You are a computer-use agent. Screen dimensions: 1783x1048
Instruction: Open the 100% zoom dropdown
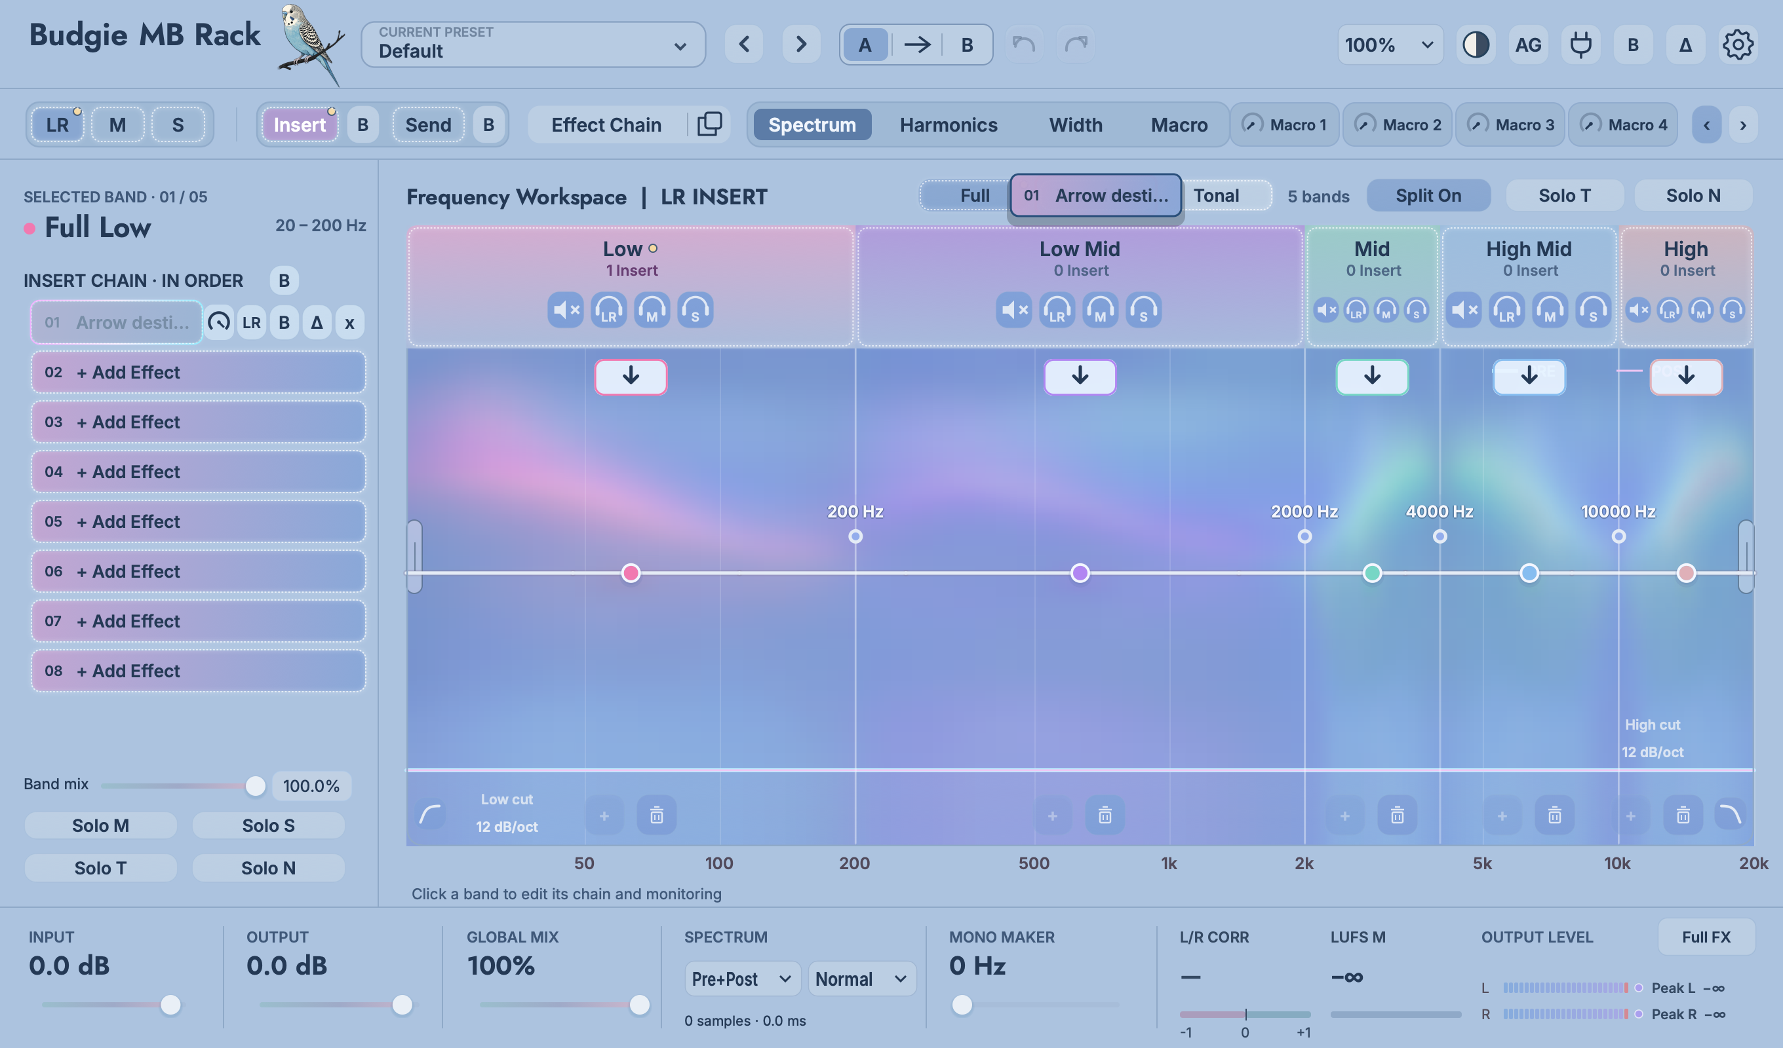coord(1390,45)
